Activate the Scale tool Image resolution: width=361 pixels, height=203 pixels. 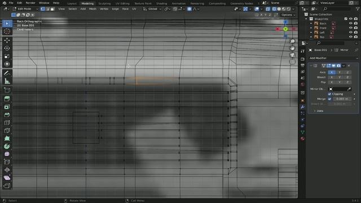[x=7, y=56]
